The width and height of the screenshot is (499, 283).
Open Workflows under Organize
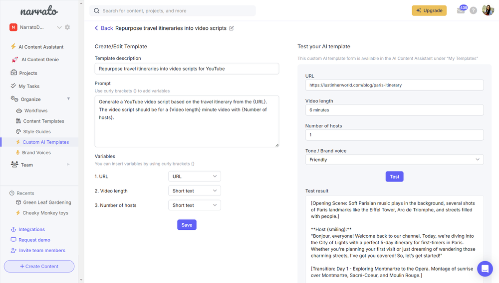(x=35, y=111)
